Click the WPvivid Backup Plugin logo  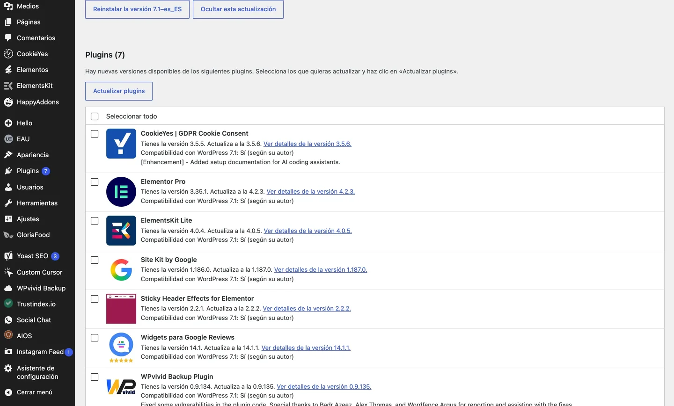pyautogui.click(x=121, y=387)
